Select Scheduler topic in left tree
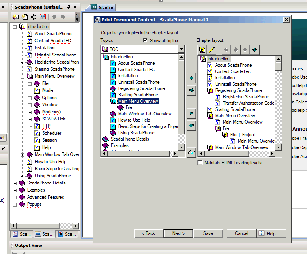This screenshot has width=307, height=254. tap(52, 133)
